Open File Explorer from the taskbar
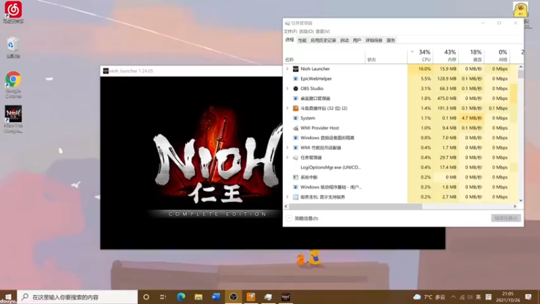The height and width of the screenshot is (304, 540). (x=198, y=297)
